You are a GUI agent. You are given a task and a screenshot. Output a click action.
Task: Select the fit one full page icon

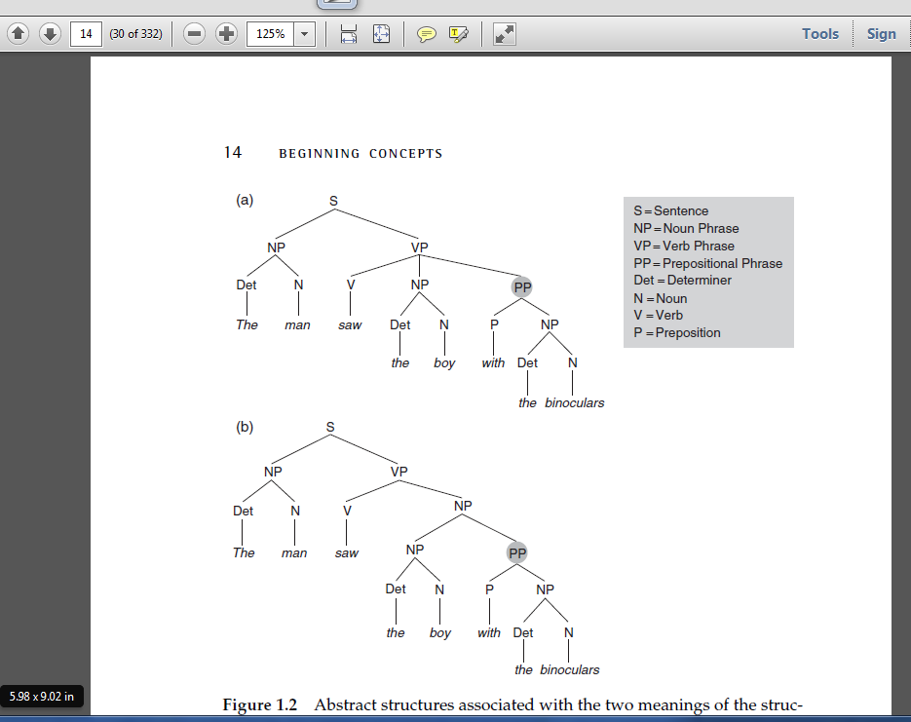point(381,34)
